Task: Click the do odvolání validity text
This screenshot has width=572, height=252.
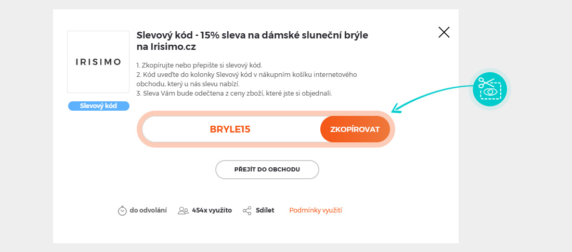Action: point(148,210)
